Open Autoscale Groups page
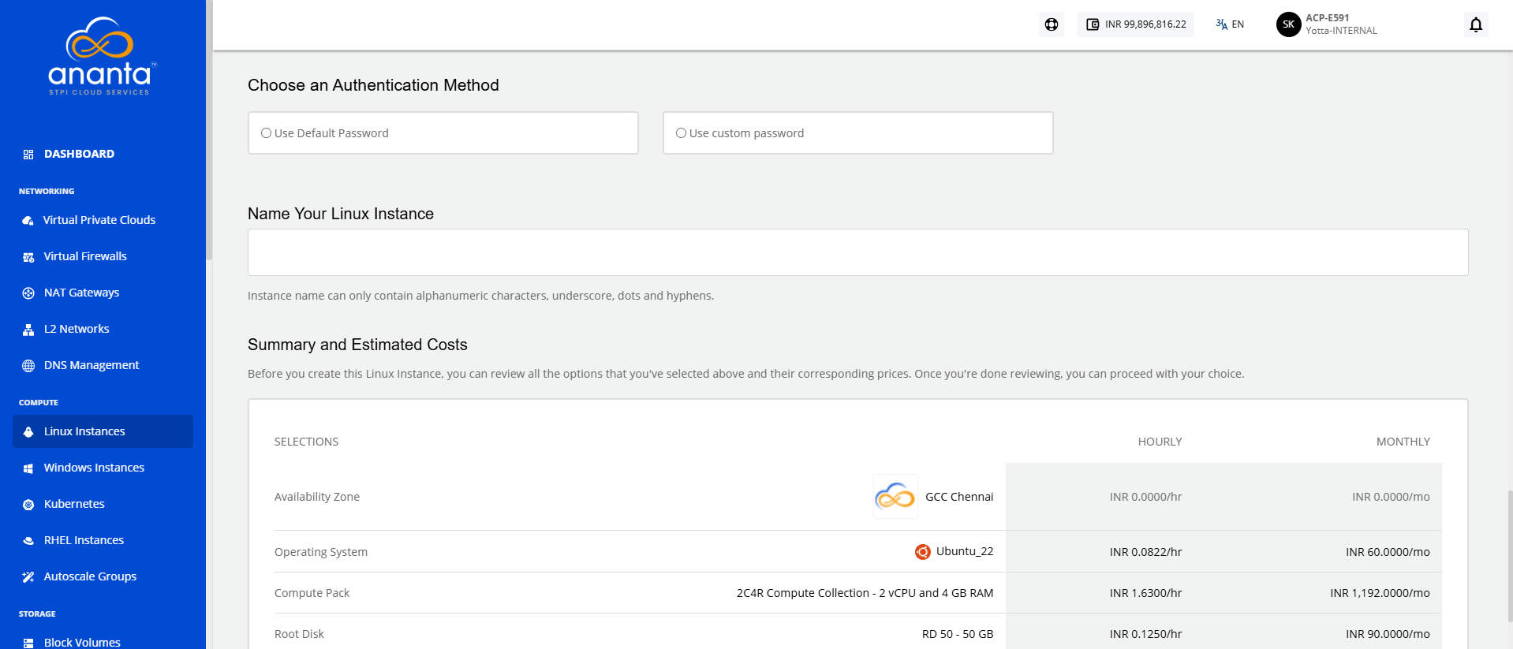The image size is (1513, 649). click(x=90, y=576)
